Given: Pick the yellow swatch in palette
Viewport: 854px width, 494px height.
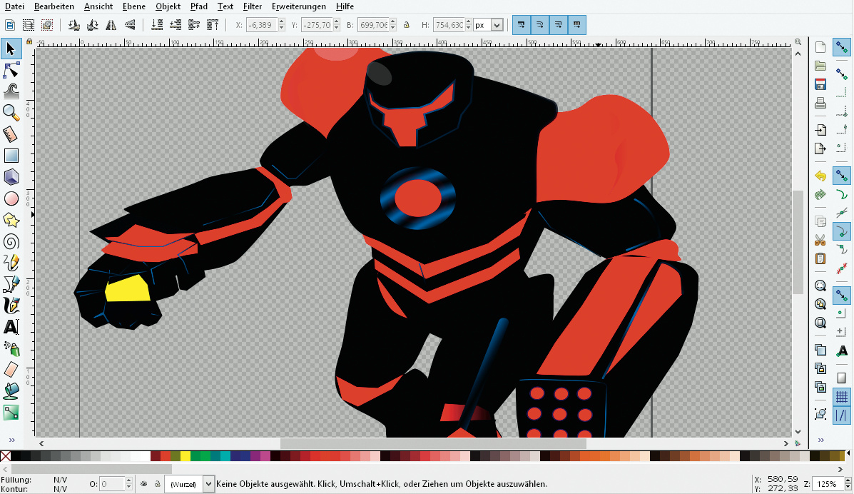Looking at the screenshot, I should 185,456.
